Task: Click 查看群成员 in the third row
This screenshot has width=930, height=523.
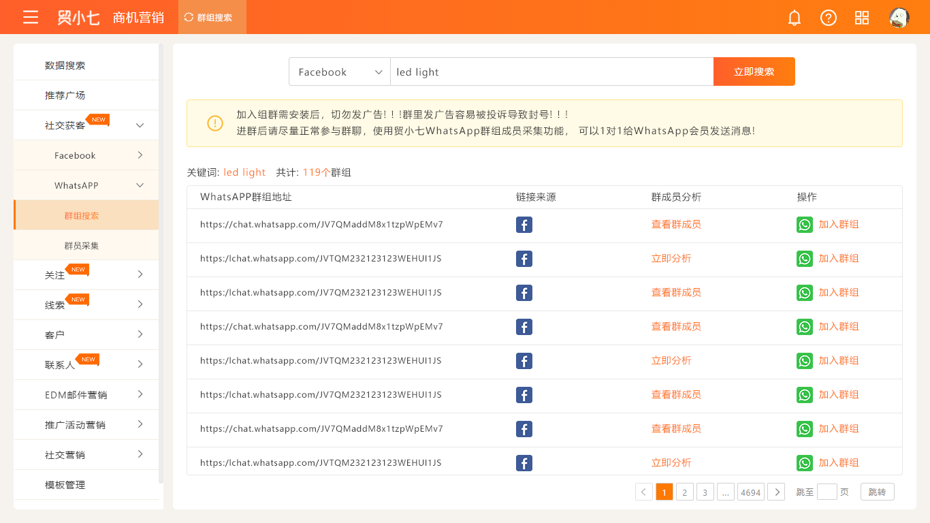Action: point(676,292)
